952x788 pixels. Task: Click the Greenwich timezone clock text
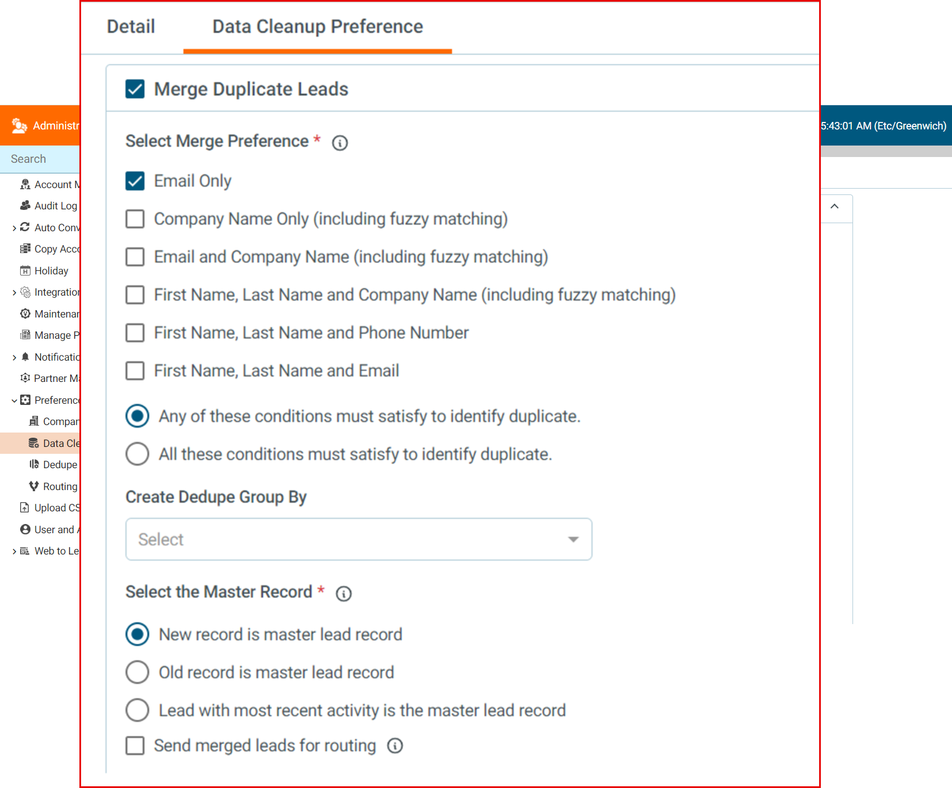click(884, 126)
